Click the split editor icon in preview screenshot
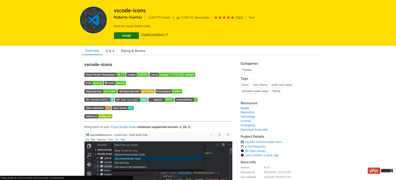Screen dimensions: 396x180 (x=223, y=145)
